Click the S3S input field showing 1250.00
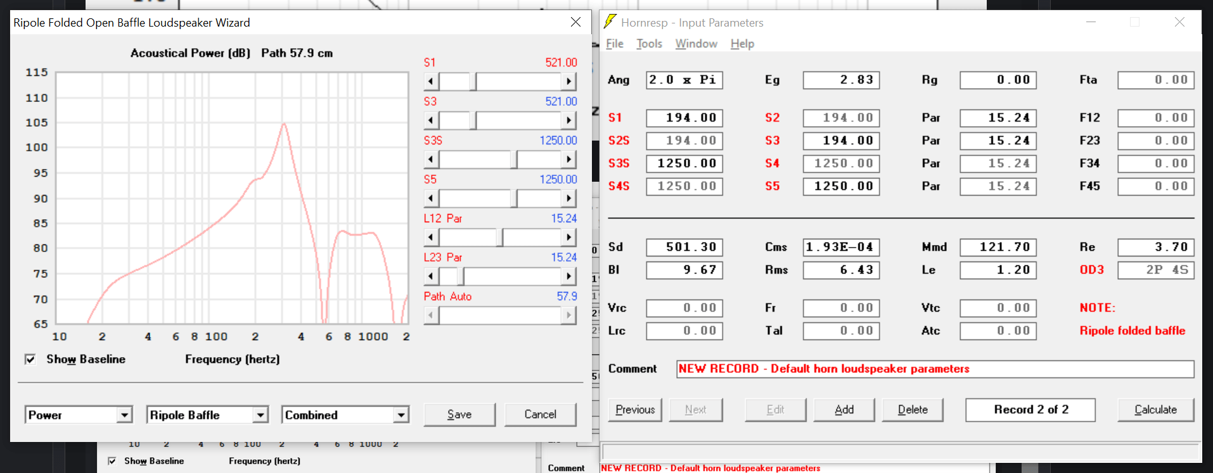 [684, 163]
